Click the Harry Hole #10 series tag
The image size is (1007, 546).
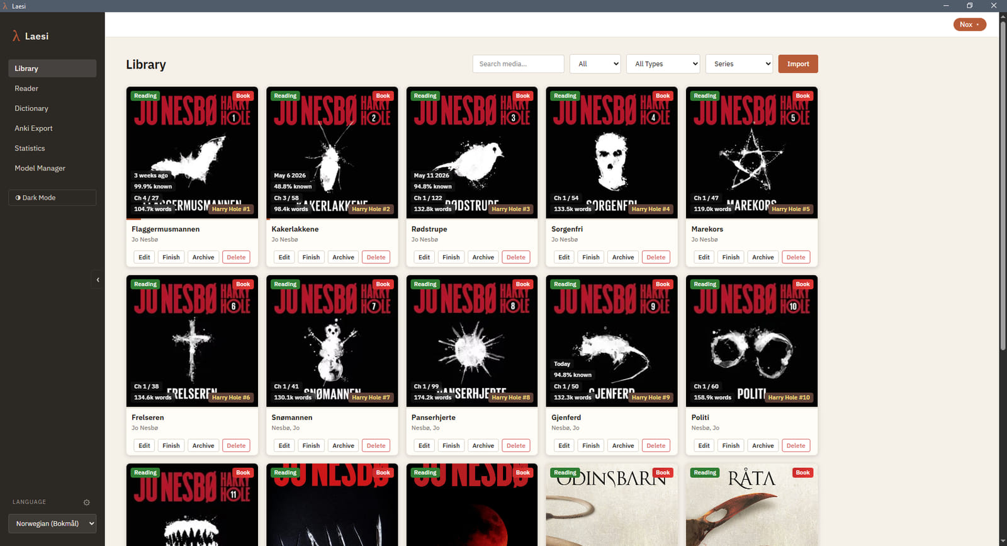pyautogui.click(x=789, y=397)
